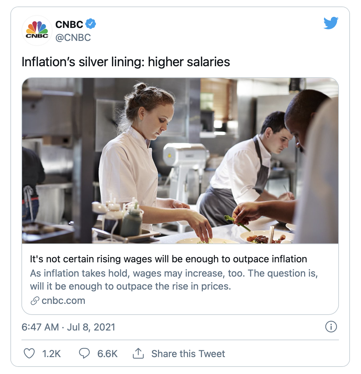The height and width of the screenshot is (374, 361).
Task: Like the tweet with the heart icon
Action: point(29,353)
